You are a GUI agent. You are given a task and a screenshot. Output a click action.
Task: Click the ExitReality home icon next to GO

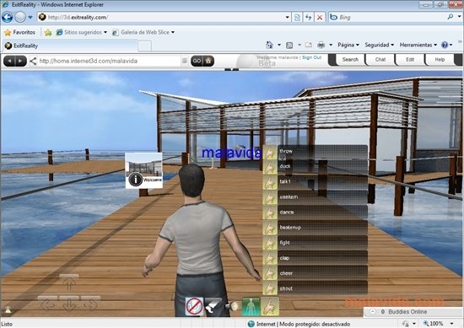click(208, 61)
